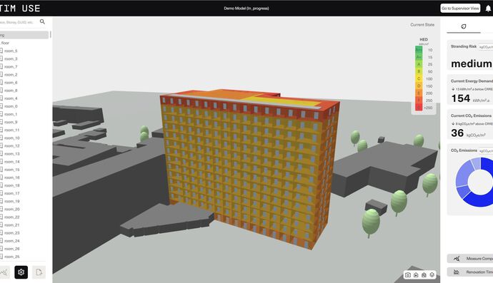493x283 pixels.
Task: Click the red G class legend swatch
Action: pos(419,108)
